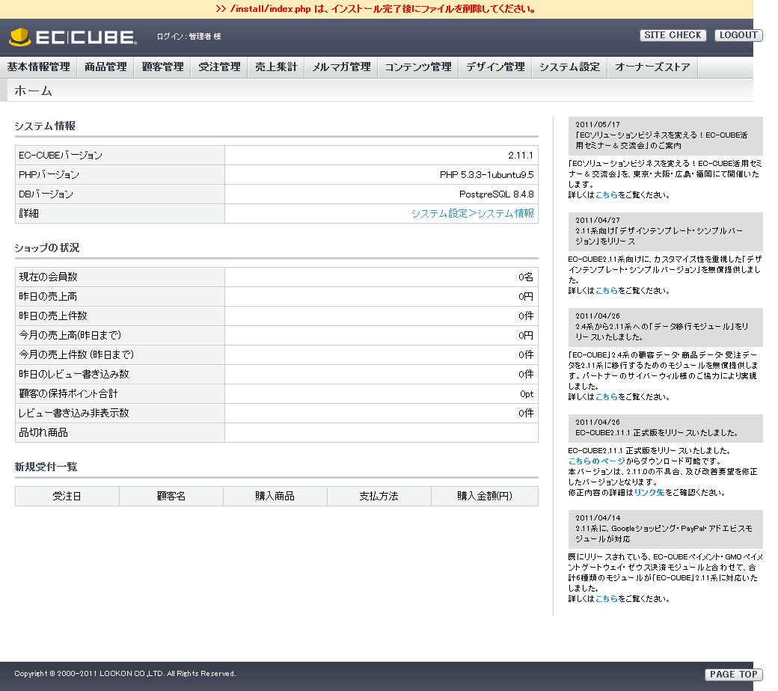
Task: Open コンテンツ管理 menu
Action: (417, 67)
